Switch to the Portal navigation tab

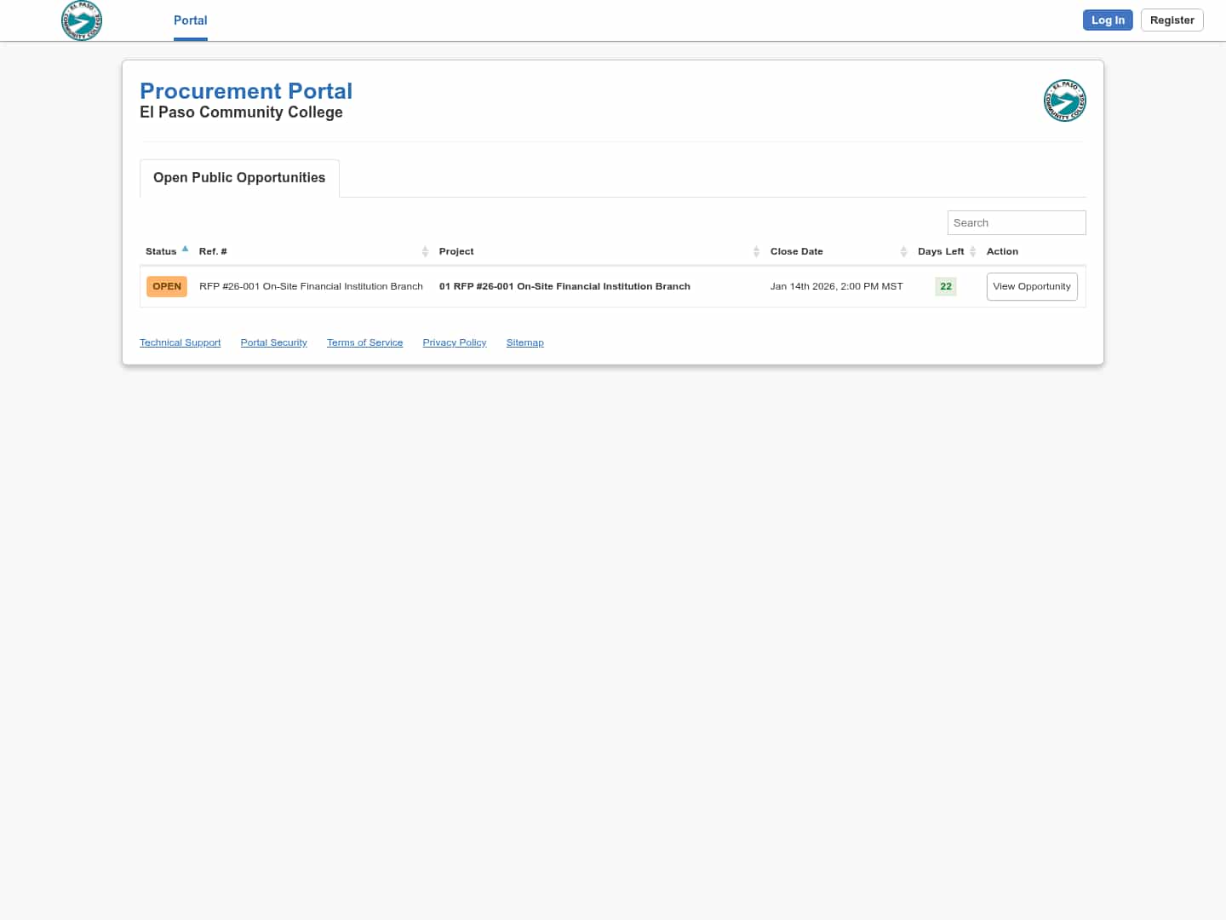click(x=190, y=20)
